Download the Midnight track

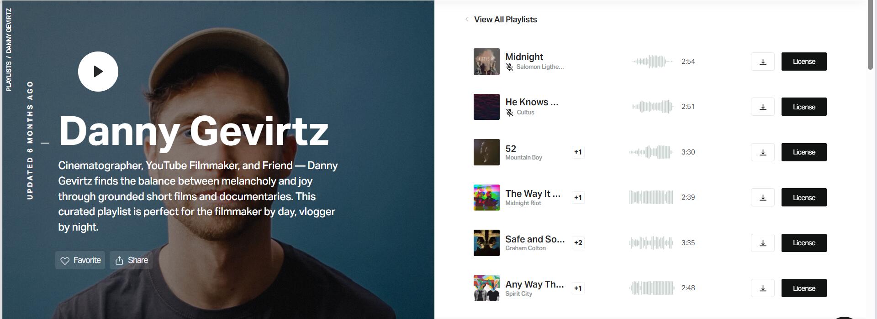(763, 62)
